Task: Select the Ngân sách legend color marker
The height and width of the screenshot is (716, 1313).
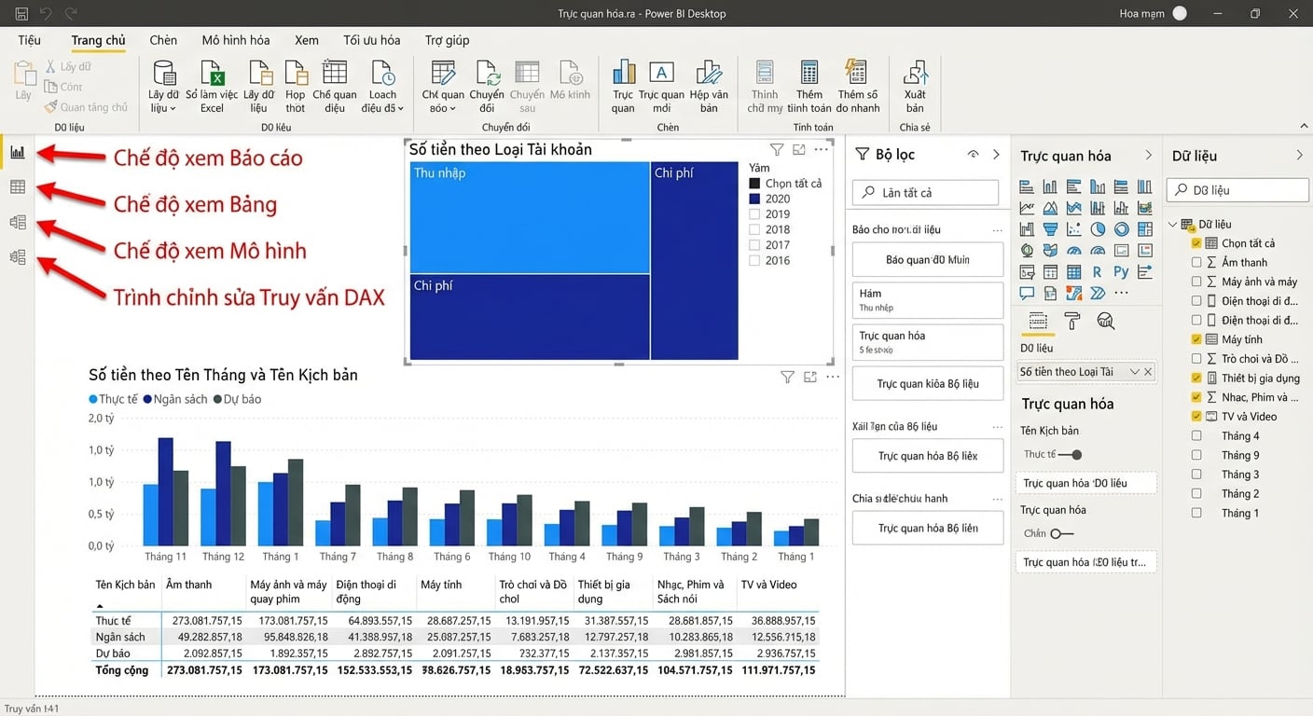Action: [146, 399]
